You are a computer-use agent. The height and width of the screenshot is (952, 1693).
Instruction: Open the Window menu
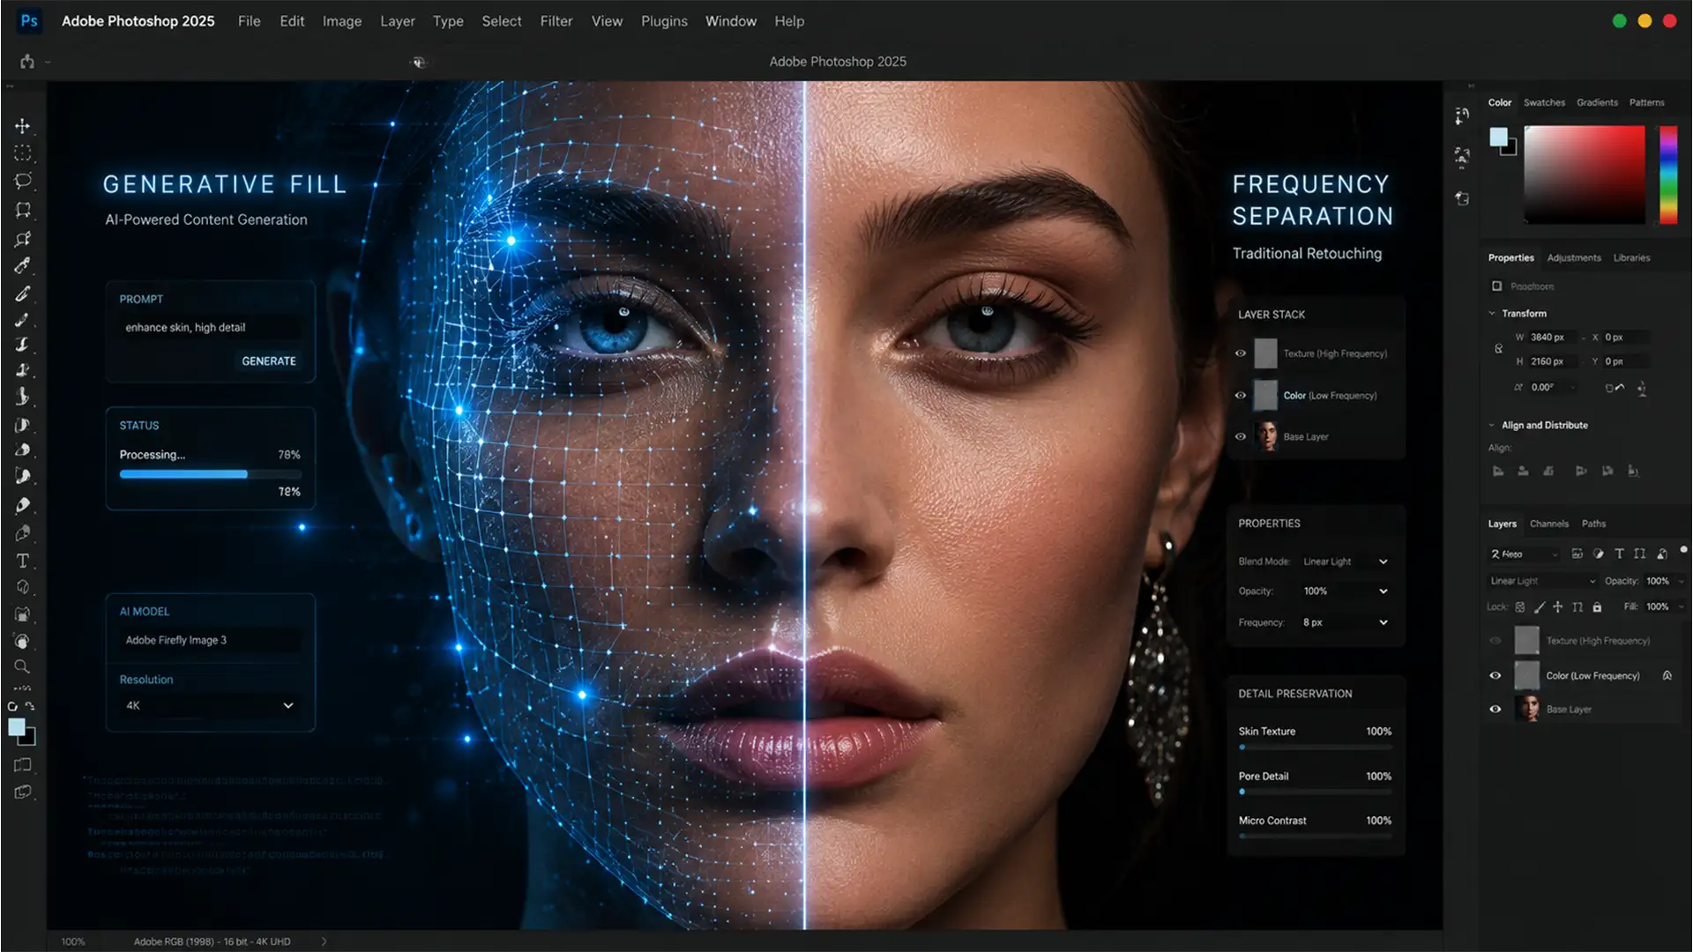731,21
